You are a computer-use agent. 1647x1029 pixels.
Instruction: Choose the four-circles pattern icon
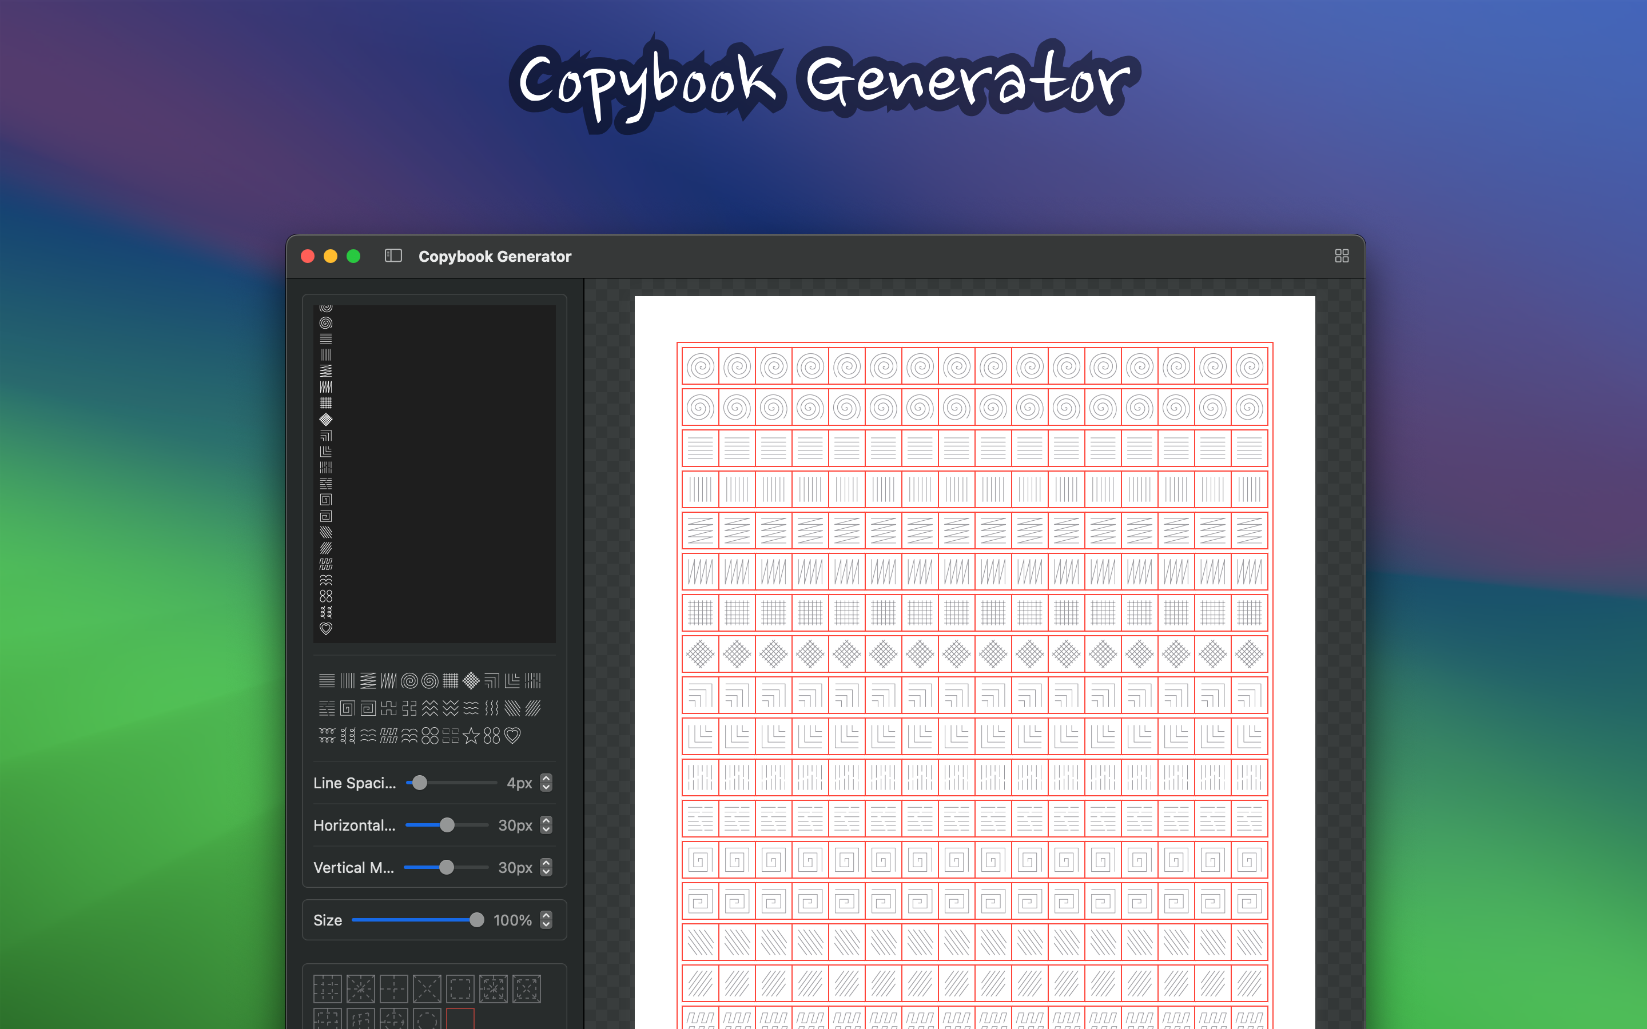click(x=431, y=737)
